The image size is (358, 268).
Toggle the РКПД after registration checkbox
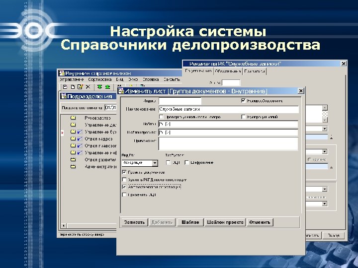pyautogui.click(x=124, y=180)
